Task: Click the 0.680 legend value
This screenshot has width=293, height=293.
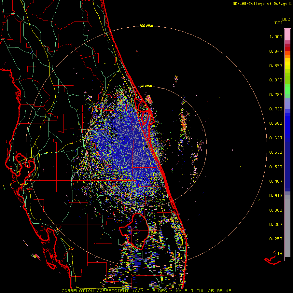Action: click(x=276, y=123)
